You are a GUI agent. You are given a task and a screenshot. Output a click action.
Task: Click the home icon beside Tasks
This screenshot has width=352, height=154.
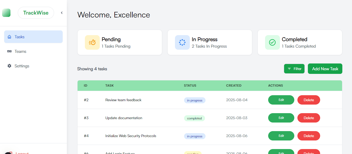(x=9, y=37)
